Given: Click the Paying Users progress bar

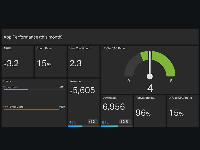Looking at the screenshot, I should [34, 90].
